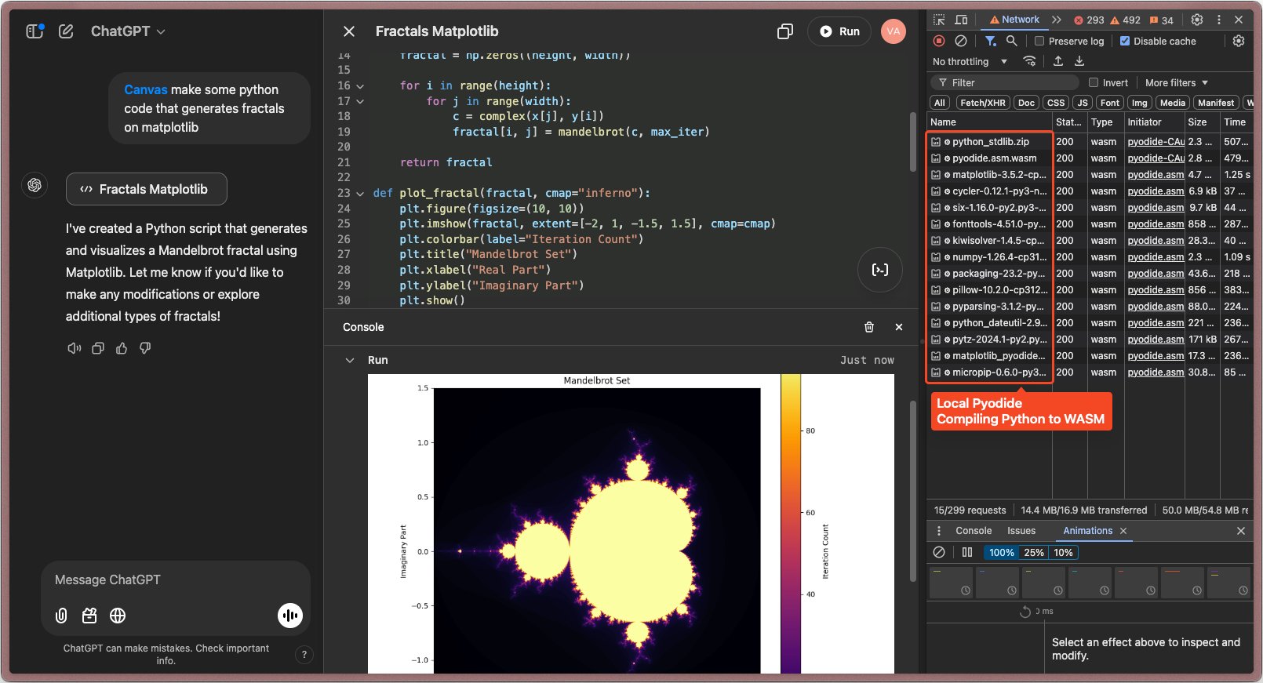Copy the ChatGPT response message
The image size is (1263, 683).
click(98, 348)
